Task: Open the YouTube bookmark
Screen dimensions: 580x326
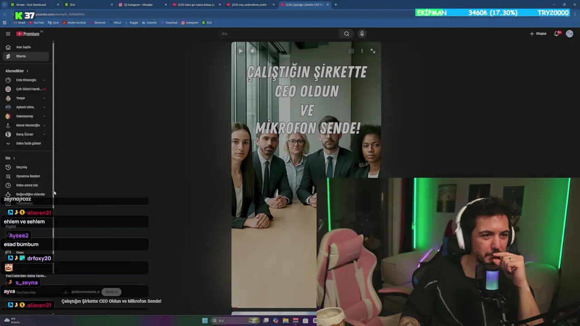Action: click(37, 23)
